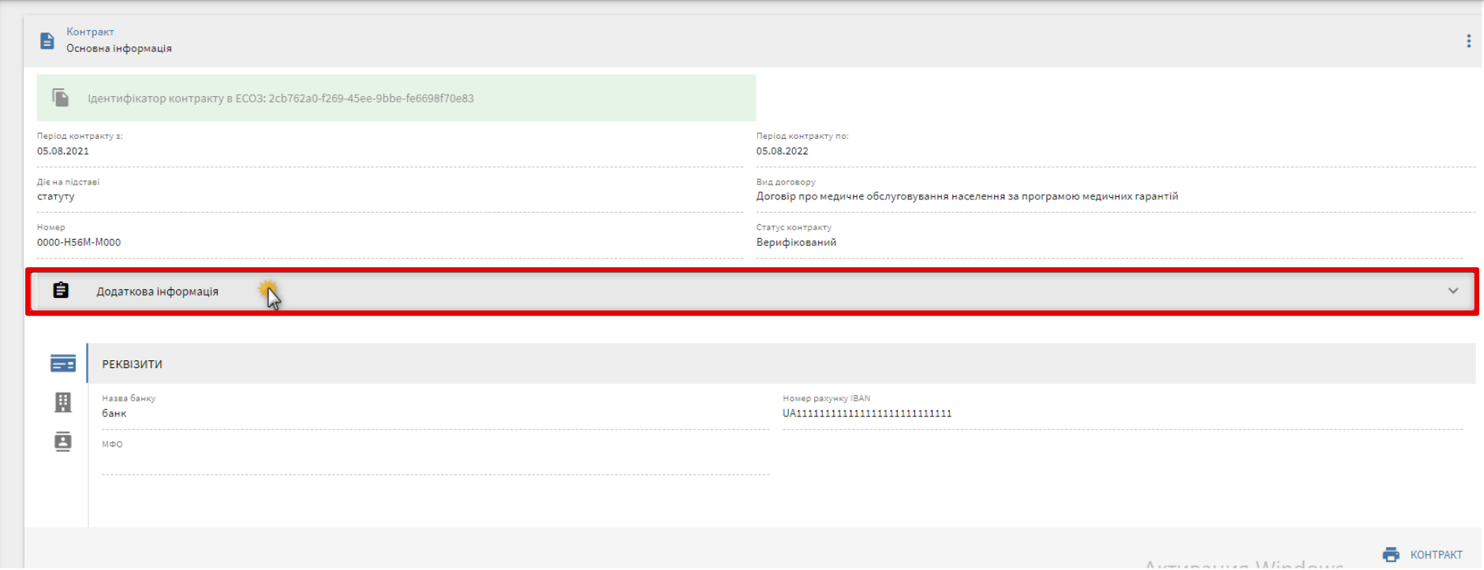Click the Номер рахунку IBAN field

[1120, 413]
